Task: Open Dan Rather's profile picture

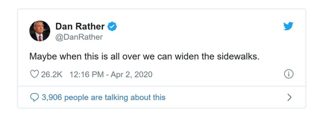Action: pos(40,31)
